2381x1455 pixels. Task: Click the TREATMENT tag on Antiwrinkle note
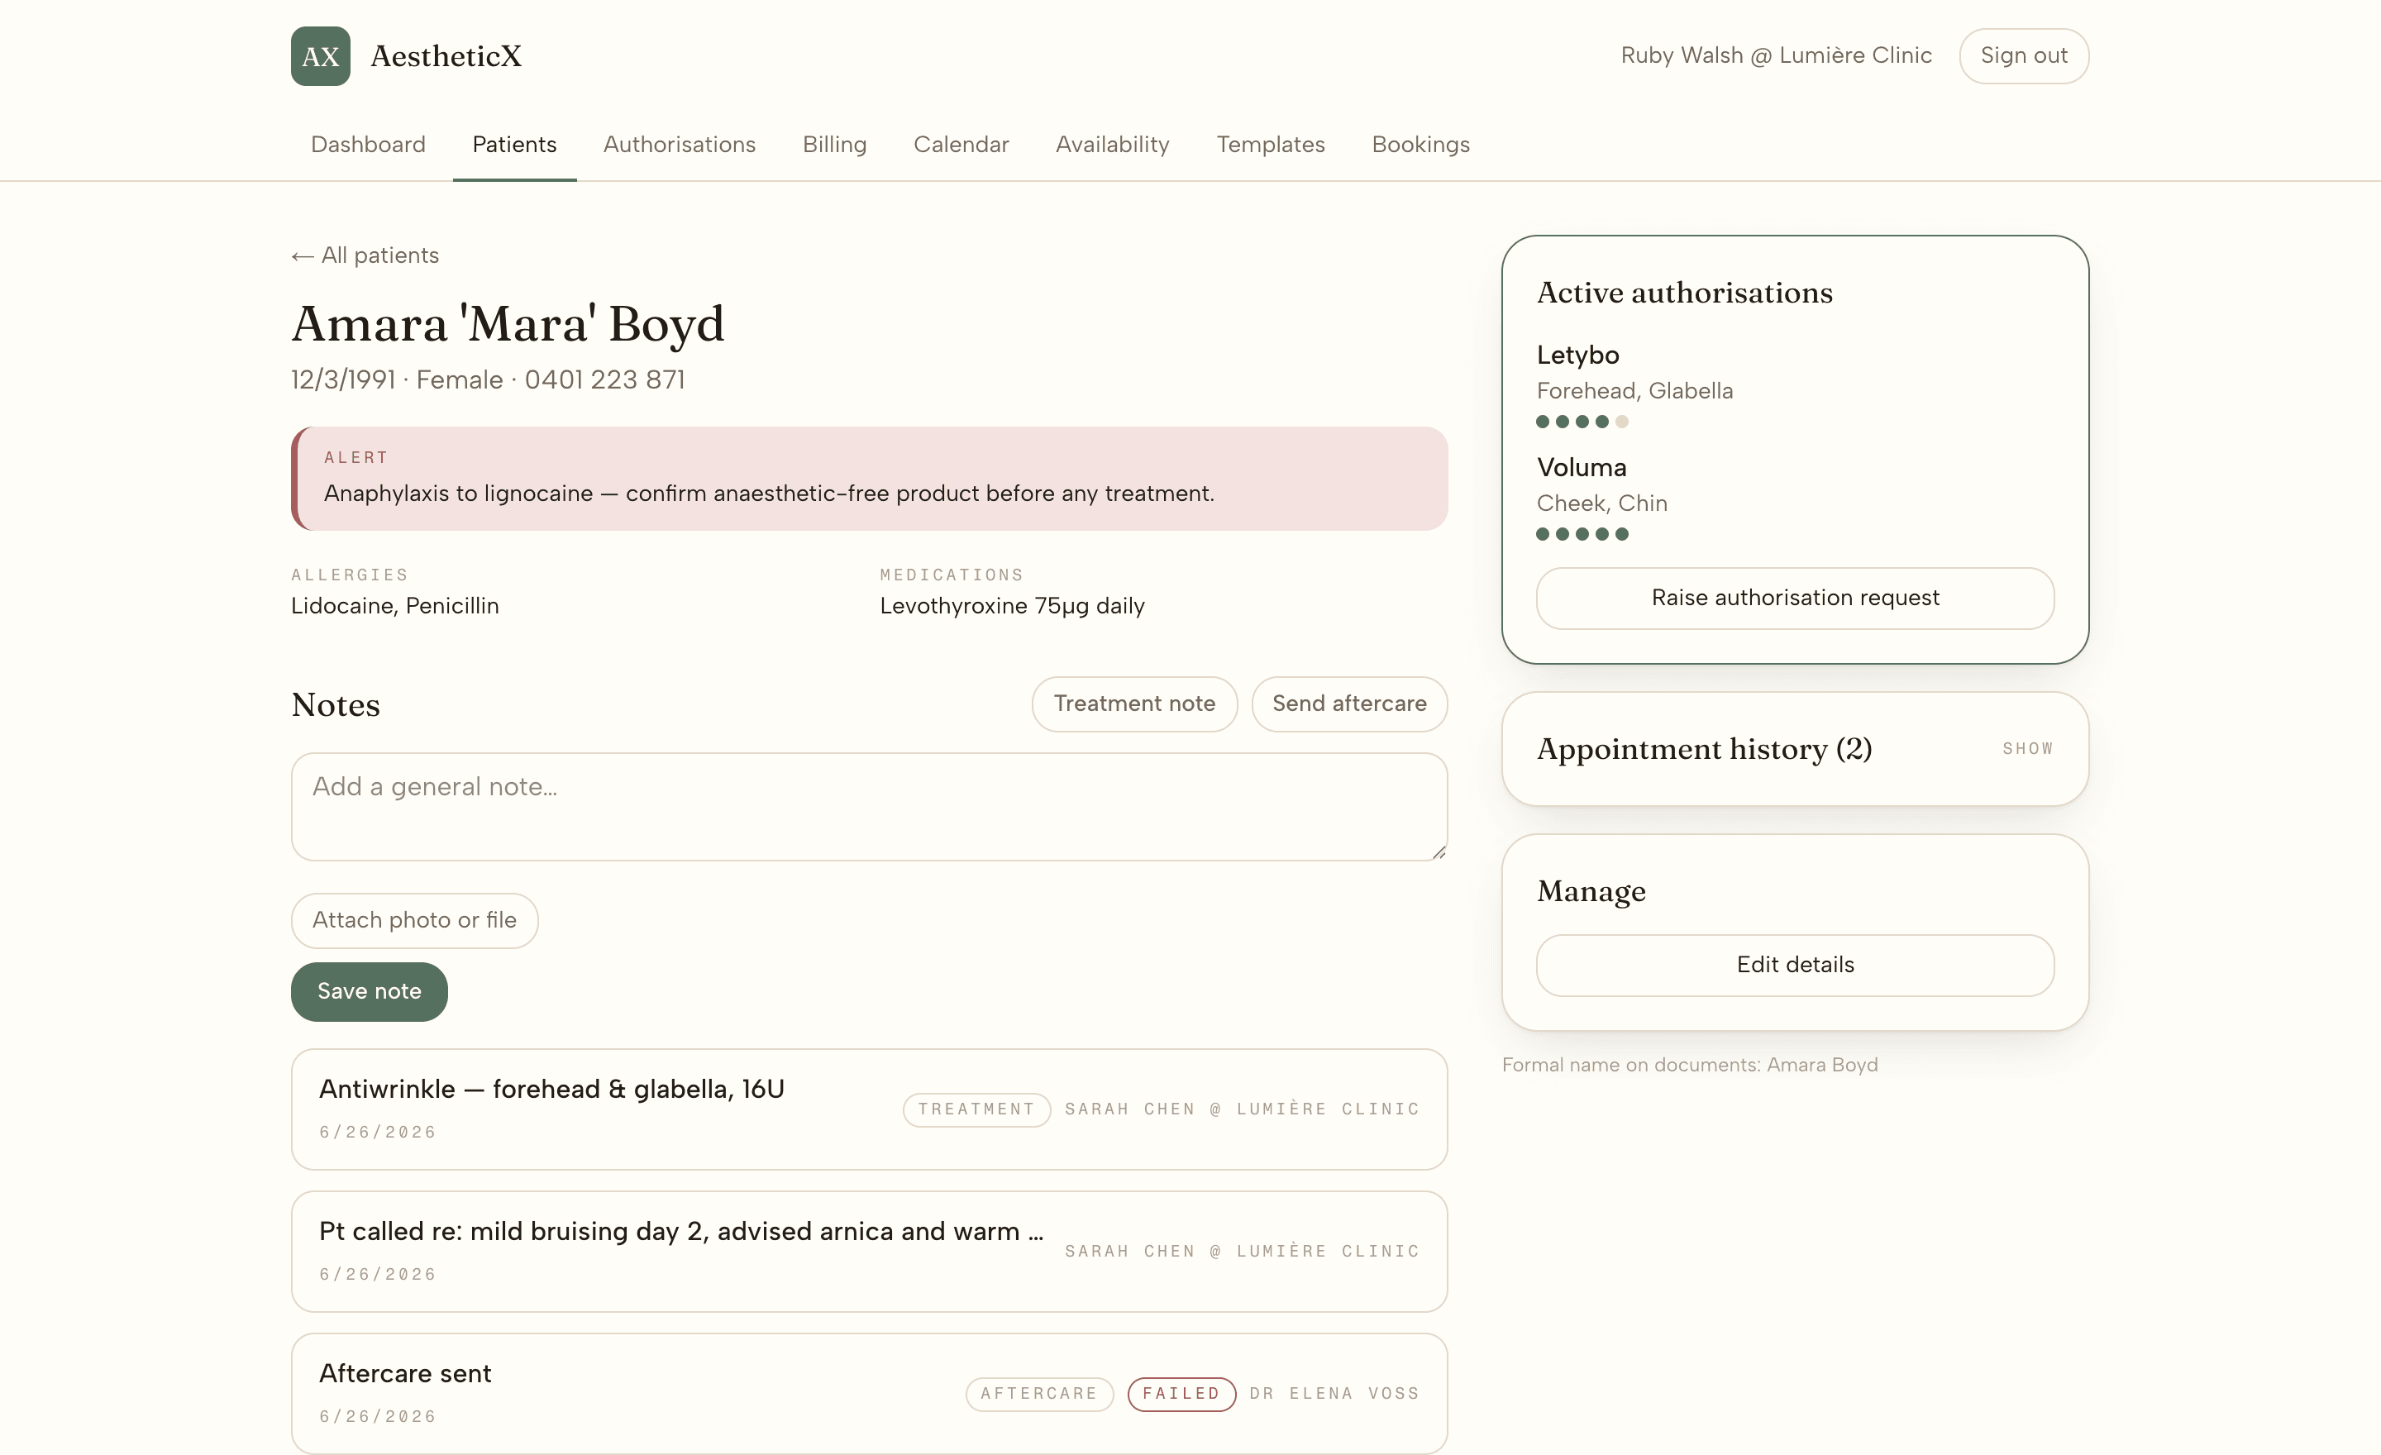click(976, 1109)
